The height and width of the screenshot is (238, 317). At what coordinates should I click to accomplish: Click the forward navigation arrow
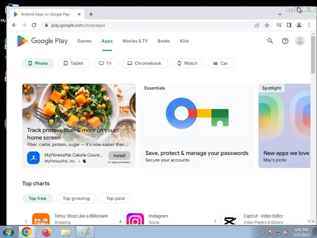(24, 25)
